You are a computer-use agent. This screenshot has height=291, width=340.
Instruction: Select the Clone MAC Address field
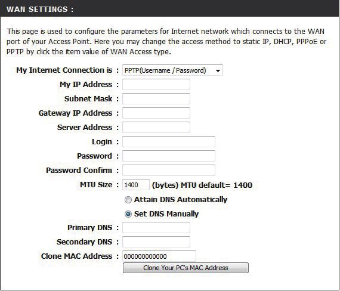159,256
